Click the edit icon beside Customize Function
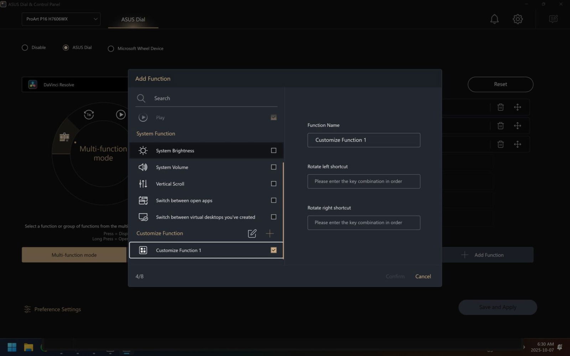 pos(252,234)
